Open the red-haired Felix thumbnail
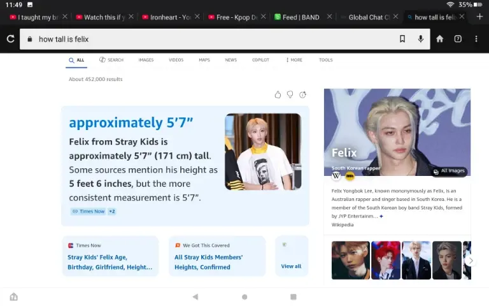Image resolution: width=489 pixels, height=306 pixels. 385,260
